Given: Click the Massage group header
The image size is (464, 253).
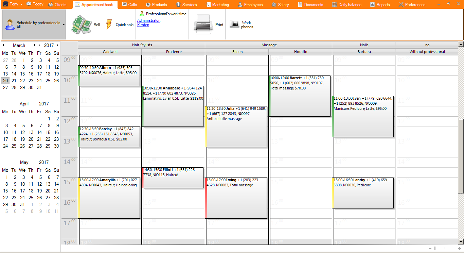Looking at the screenshot, I should pyautogui.click(x=269, y=45).
